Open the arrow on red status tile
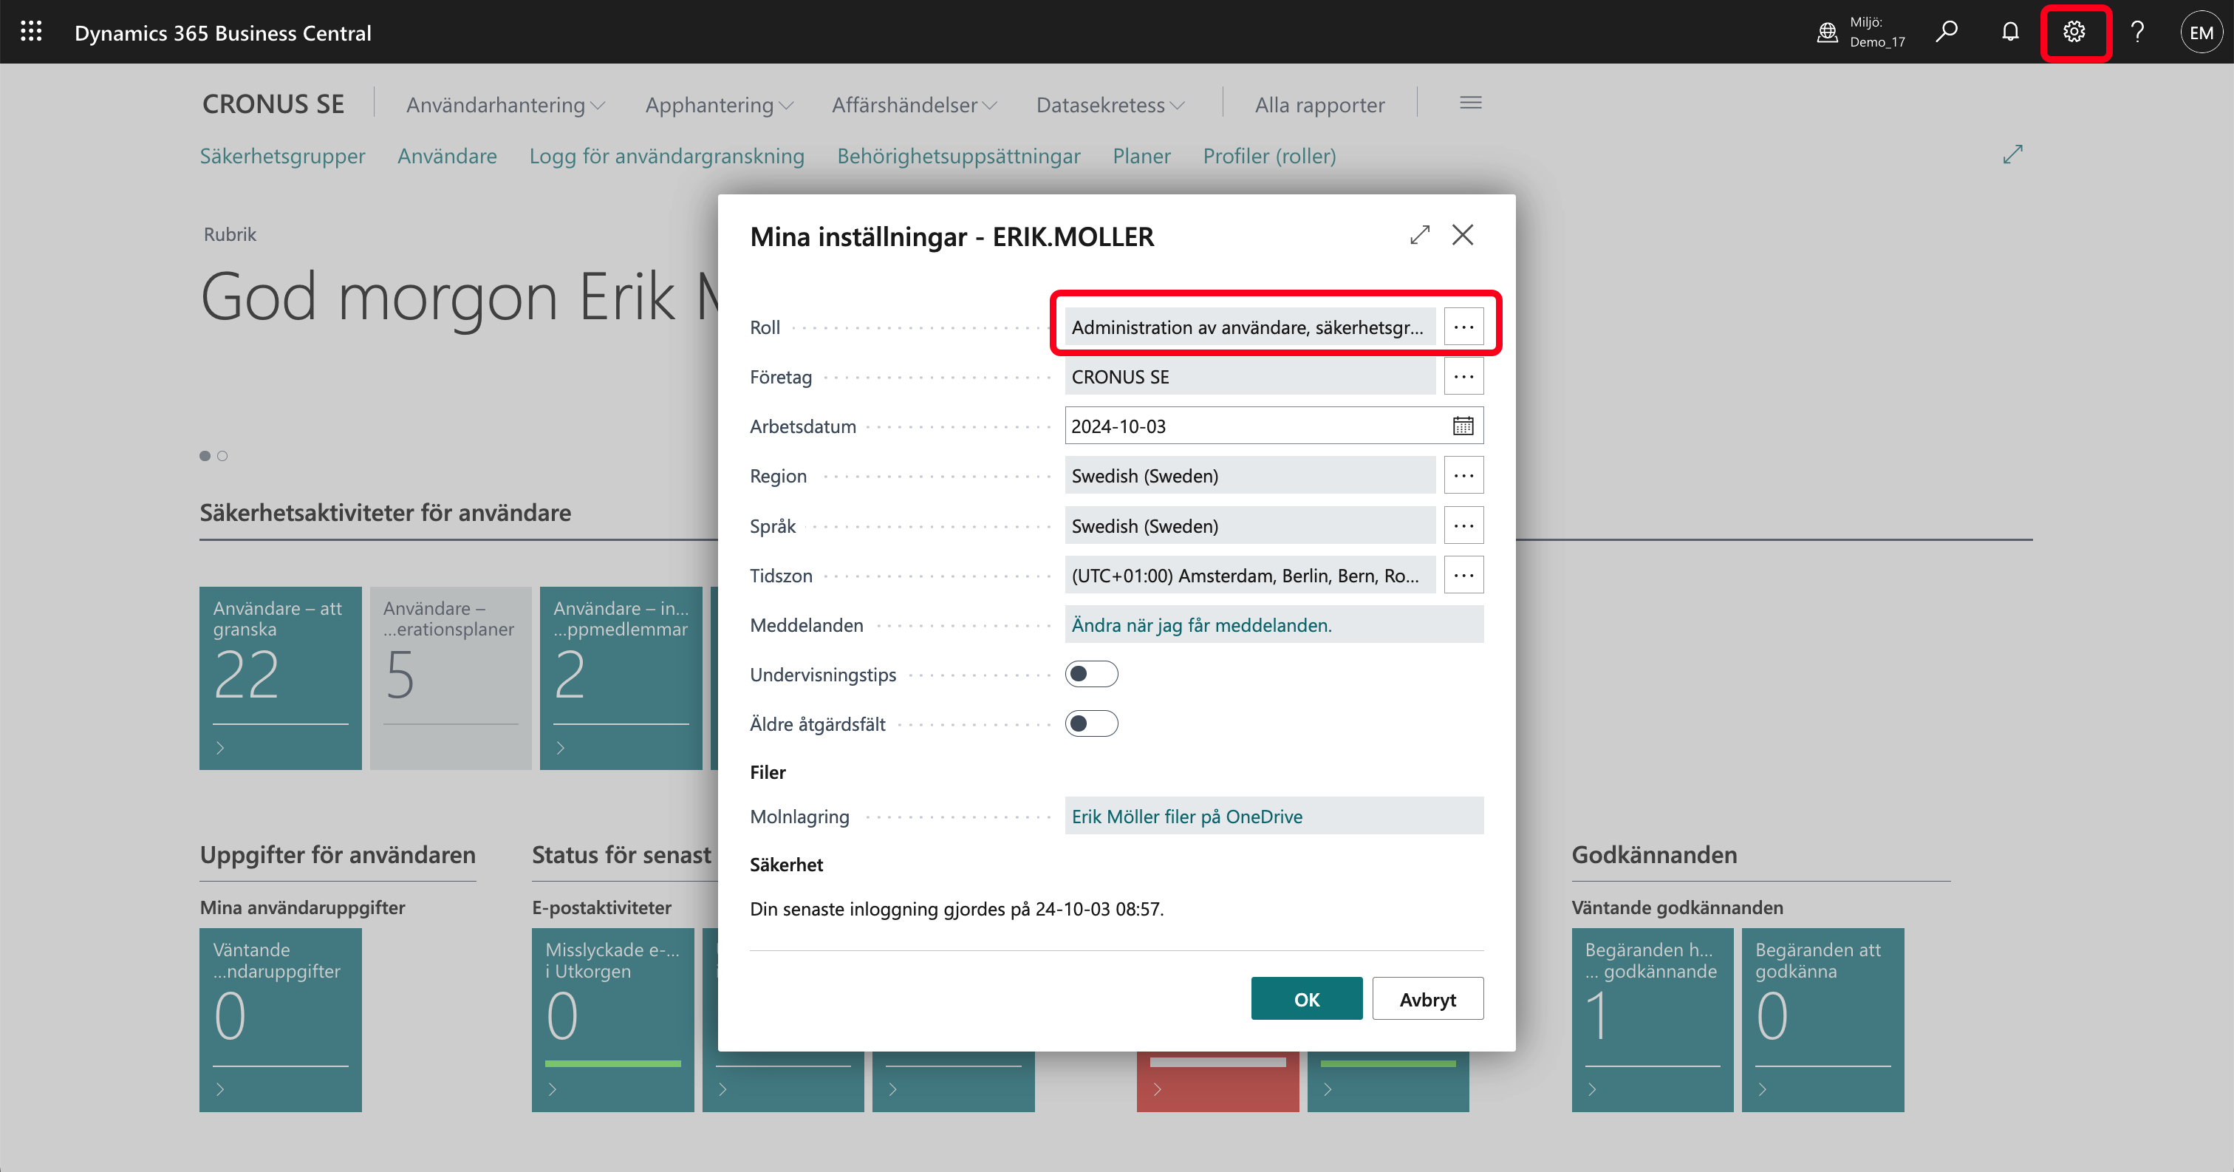Viewport: 2234px width, 1172px height. tap(1158, 1088)
